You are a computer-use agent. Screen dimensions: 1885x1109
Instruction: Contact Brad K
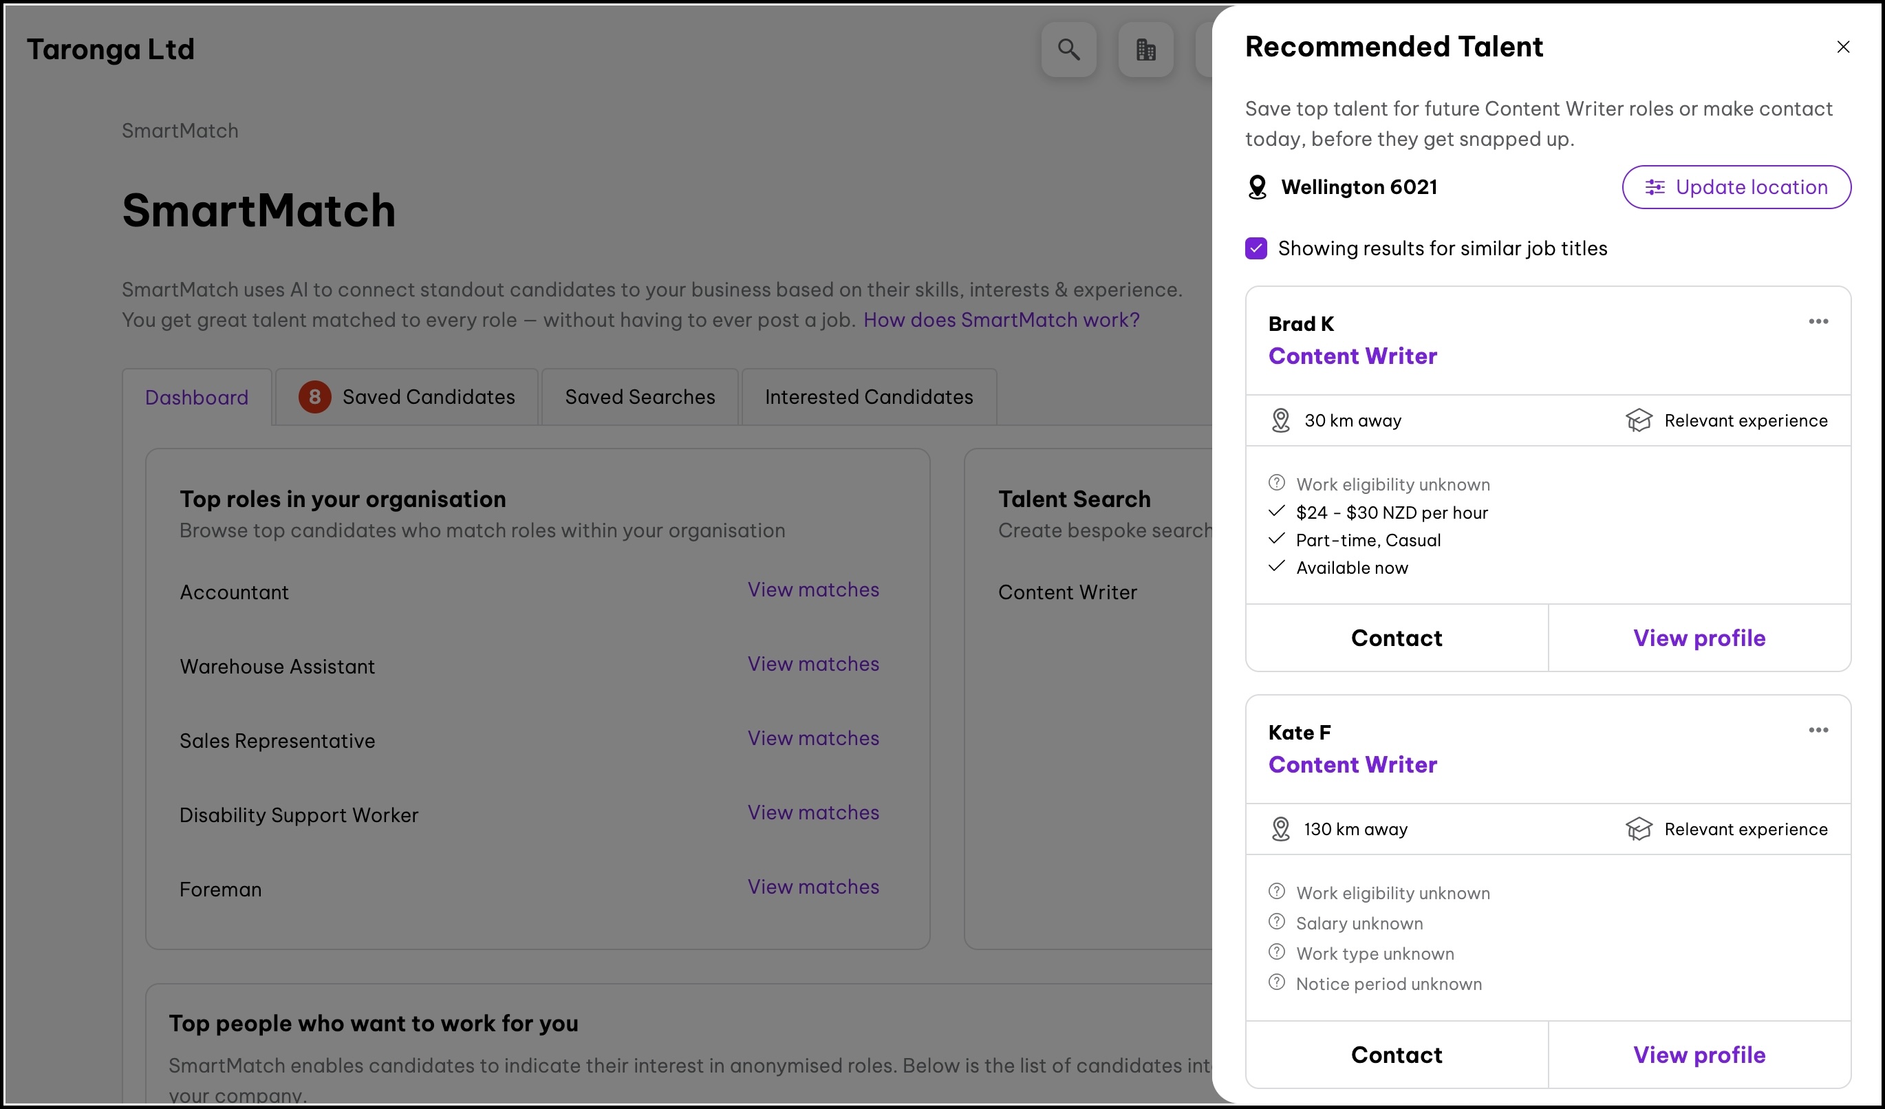click(1396, 638)
